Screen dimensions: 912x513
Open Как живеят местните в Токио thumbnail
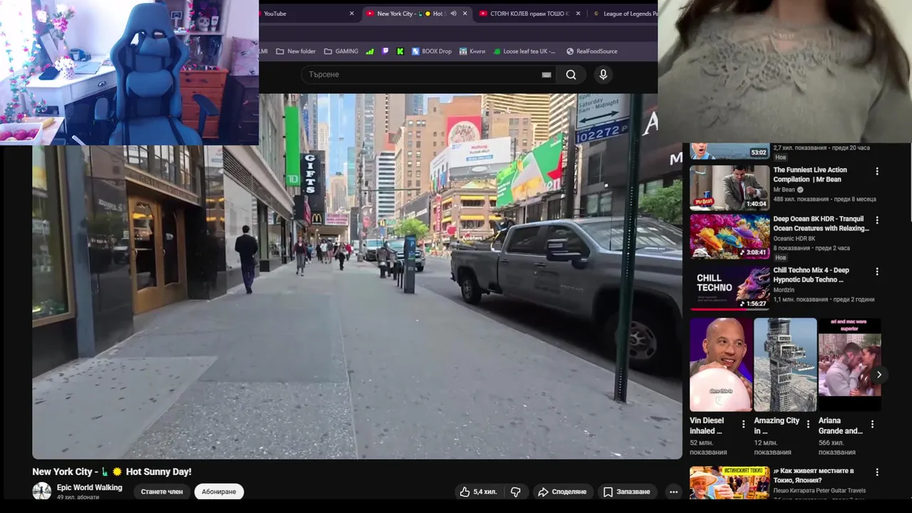coord(730,483)
